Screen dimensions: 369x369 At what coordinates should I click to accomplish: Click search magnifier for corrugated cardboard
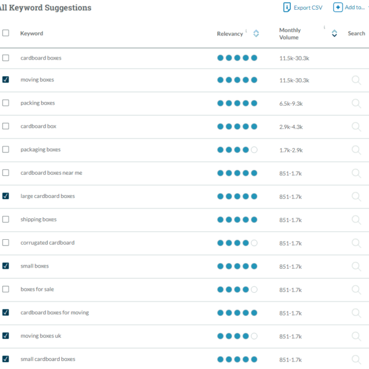coord(356,243)
